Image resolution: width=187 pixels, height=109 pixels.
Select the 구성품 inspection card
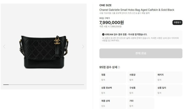141,90
